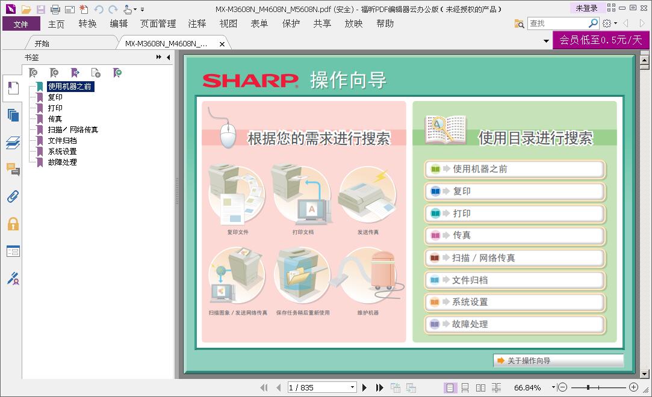Select the 使用机器之前 bookmark in tree
The width and height of the screenshot is (652, 397).
70,87
